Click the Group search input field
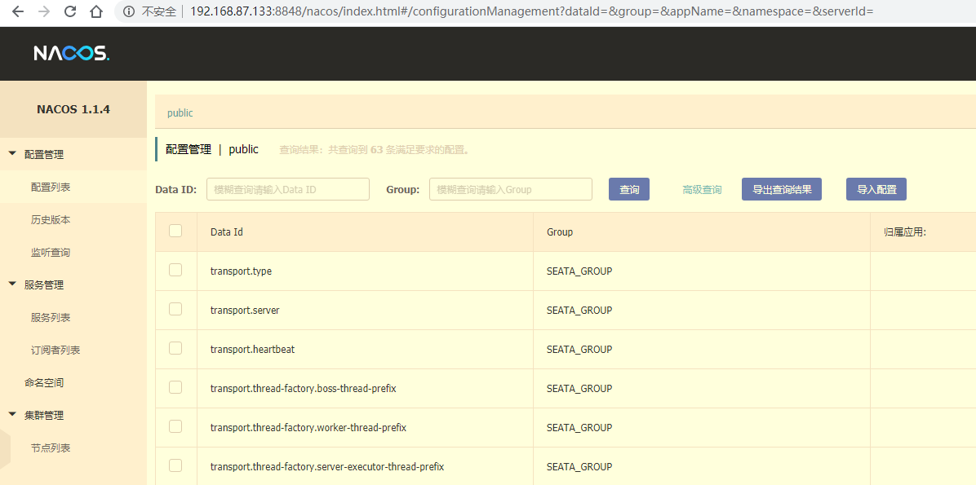This screenshot has height=485, width=976. point(510,188)
